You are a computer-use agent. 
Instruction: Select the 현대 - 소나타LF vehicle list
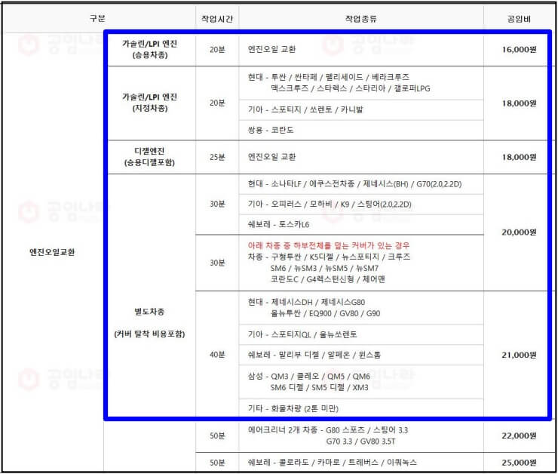point(355,184)
